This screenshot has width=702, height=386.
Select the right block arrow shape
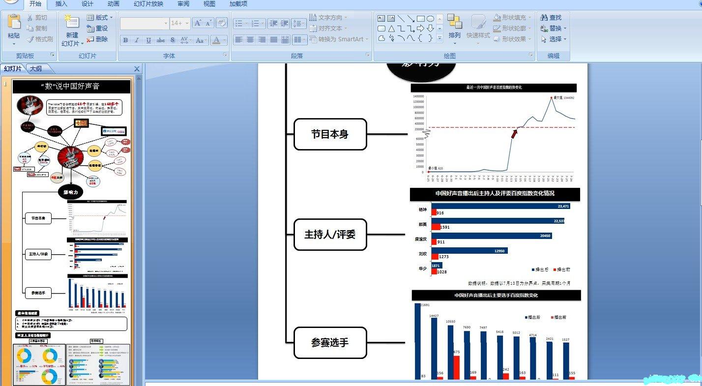[420, 29]
